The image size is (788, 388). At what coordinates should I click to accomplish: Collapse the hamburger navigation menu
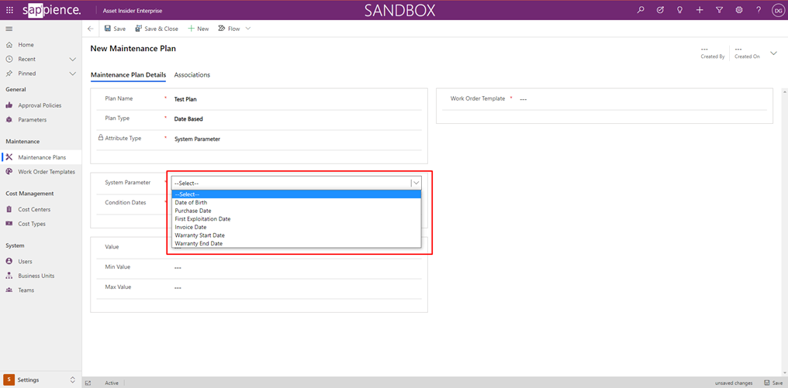click(x=9, y=29)
